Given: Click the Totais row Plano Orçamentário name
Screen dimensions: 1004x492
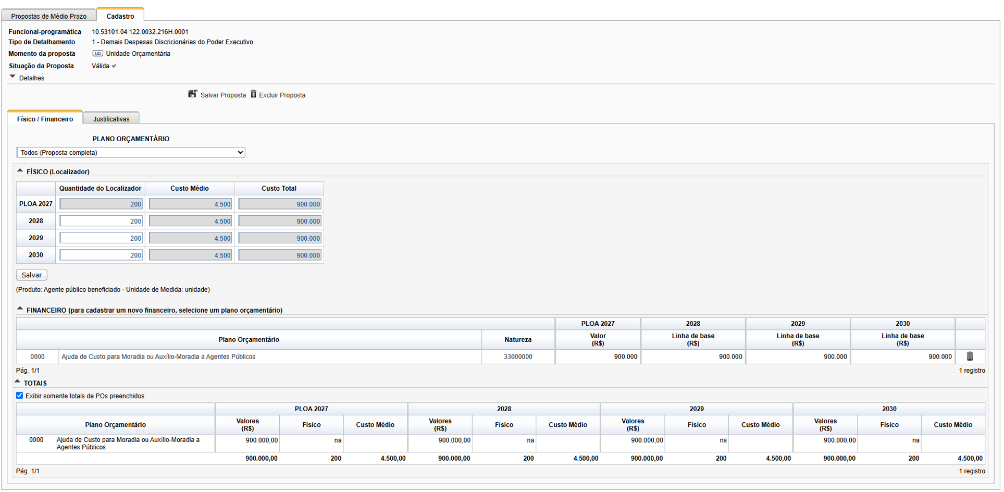Looking at the screenshot, I should (x=128, y=444).
